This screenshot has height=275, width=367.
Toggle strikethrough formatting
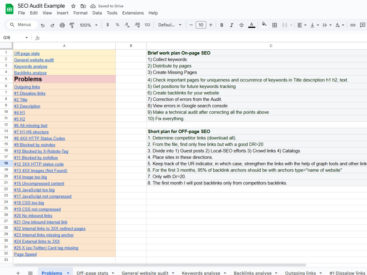pos(241,25)
